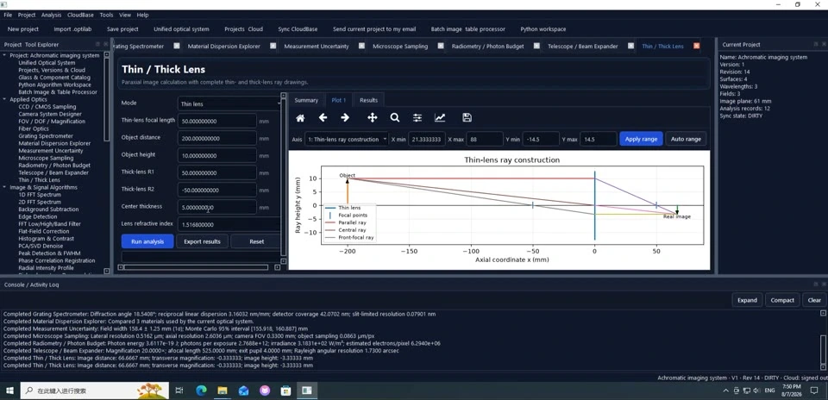
Task: Launch Microsoft Edge from the taskbar
Action: pos(201,391)
